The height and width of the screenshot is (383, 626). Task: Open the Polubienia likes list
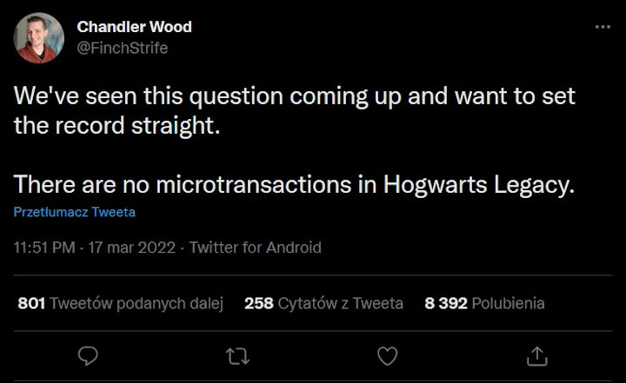(x=509, y=303)
